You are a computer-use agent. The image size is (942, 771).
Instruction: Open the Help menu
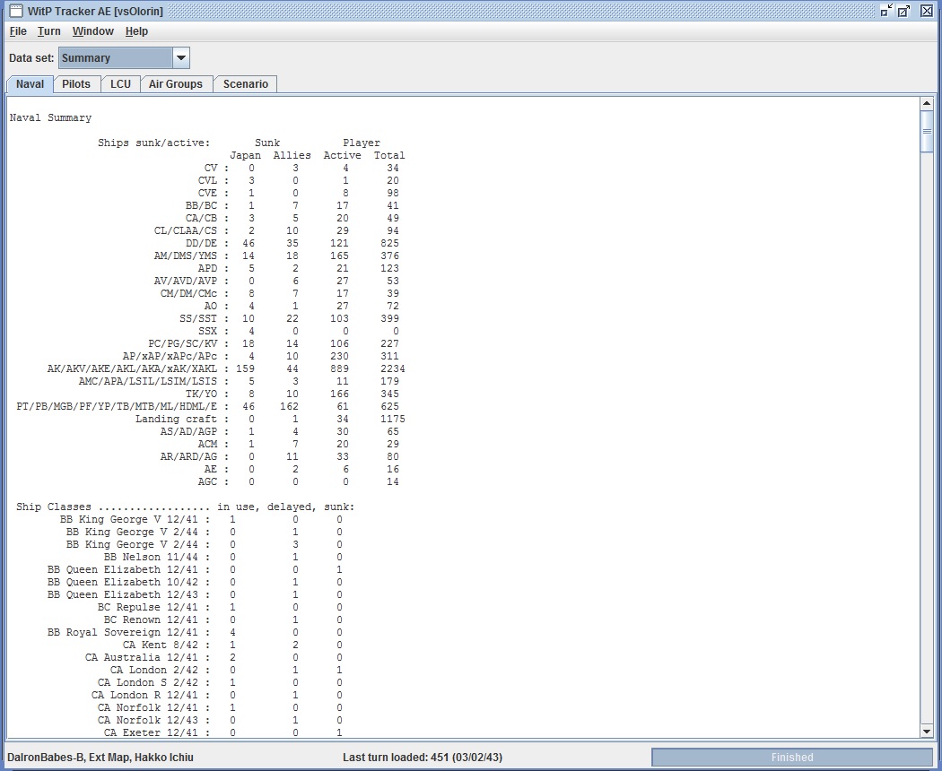(136, 31)
